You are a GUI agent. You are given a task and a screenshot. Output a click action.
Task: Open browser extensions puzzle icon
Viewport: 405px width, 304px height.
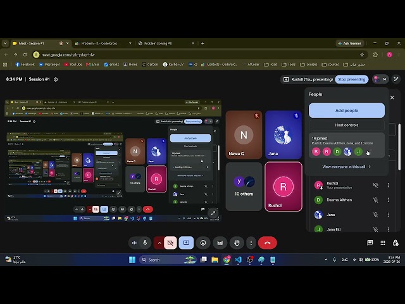(x=375, y=55)
